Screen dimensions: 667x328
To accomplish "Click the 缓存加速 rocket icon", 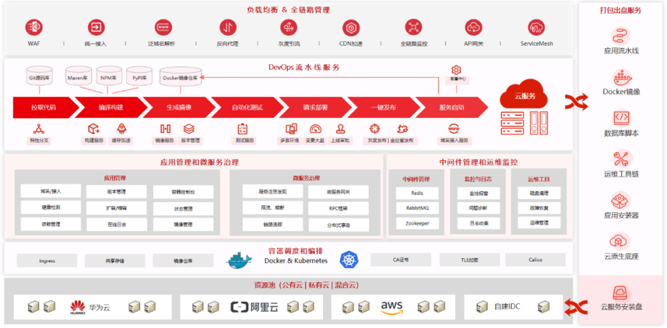I will point(122,128).
